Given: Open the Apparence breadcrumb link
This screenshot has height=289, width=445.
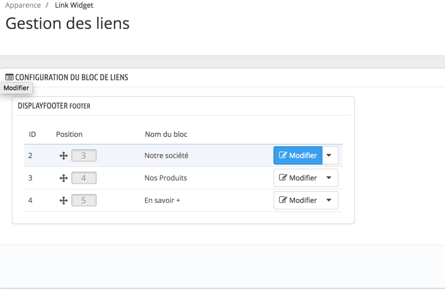Looking at the screenshot, I should click(23, 5).
